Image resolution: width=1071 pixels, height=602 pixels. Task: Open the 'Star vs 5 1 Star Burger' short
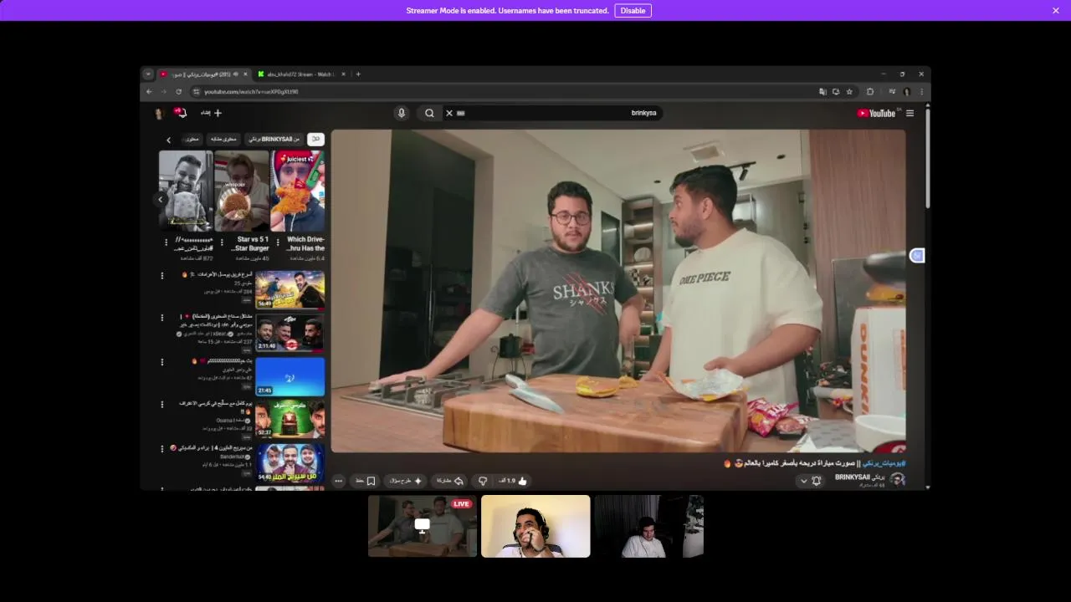pyautogui.click(x=242, y=191)
